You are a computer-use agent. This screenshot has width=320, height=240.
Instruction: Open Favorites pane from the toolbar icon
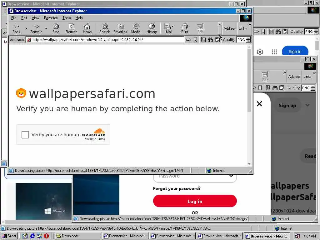[120, 29]
